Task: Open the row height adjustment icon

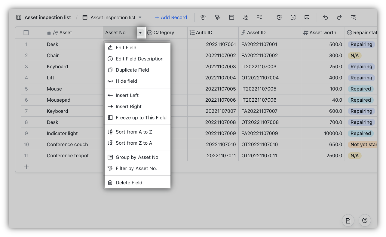Action: [x=259, y=17]
